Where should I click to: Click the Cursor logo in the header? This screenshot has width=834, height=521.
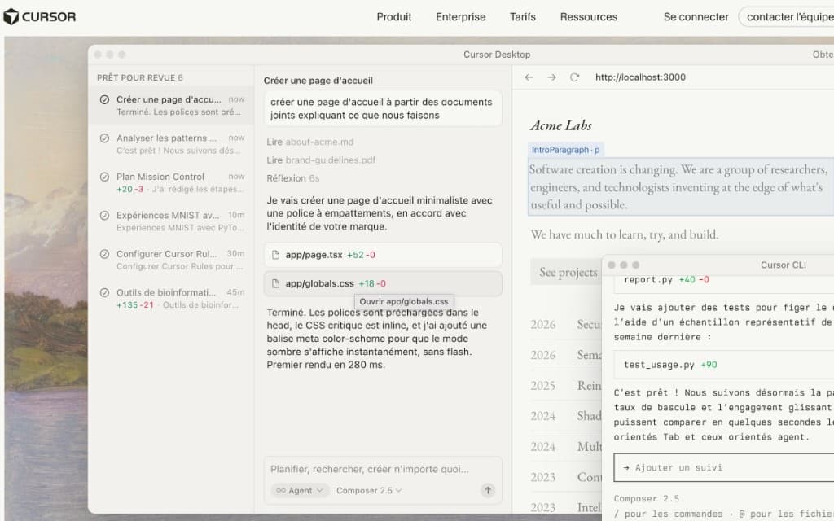coord(39,16)
